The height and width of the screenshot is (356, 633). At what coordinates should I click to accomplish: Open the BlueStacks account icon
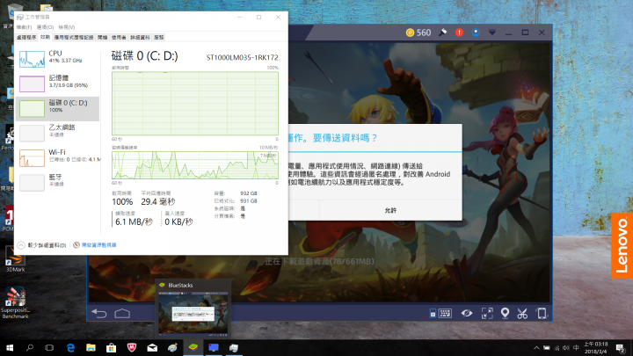pyautogui.click(x=476, y=33)
